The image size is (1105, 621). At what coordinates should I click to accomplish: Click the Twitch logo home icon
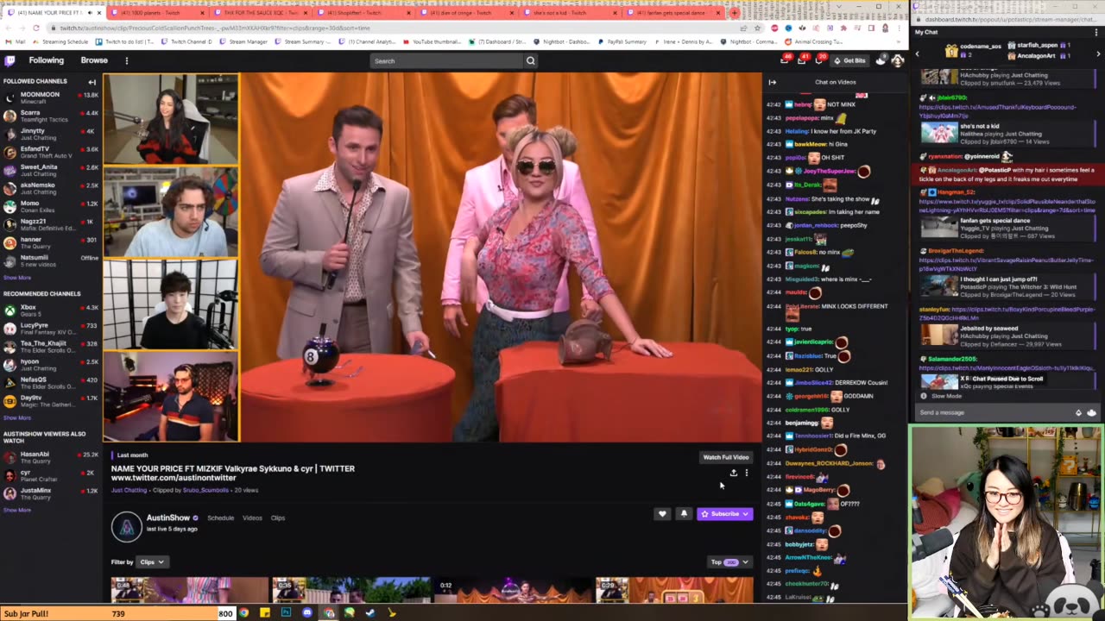[9, 60]
